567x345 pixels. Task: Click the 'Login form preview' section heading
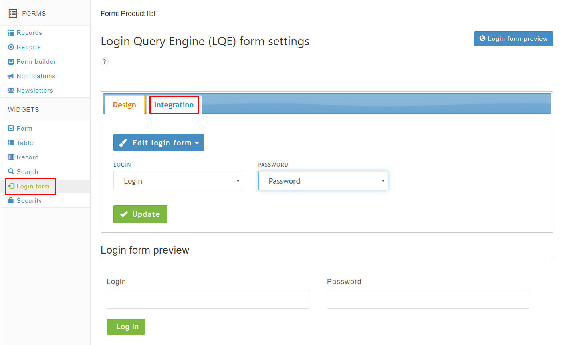coord(145,250)
